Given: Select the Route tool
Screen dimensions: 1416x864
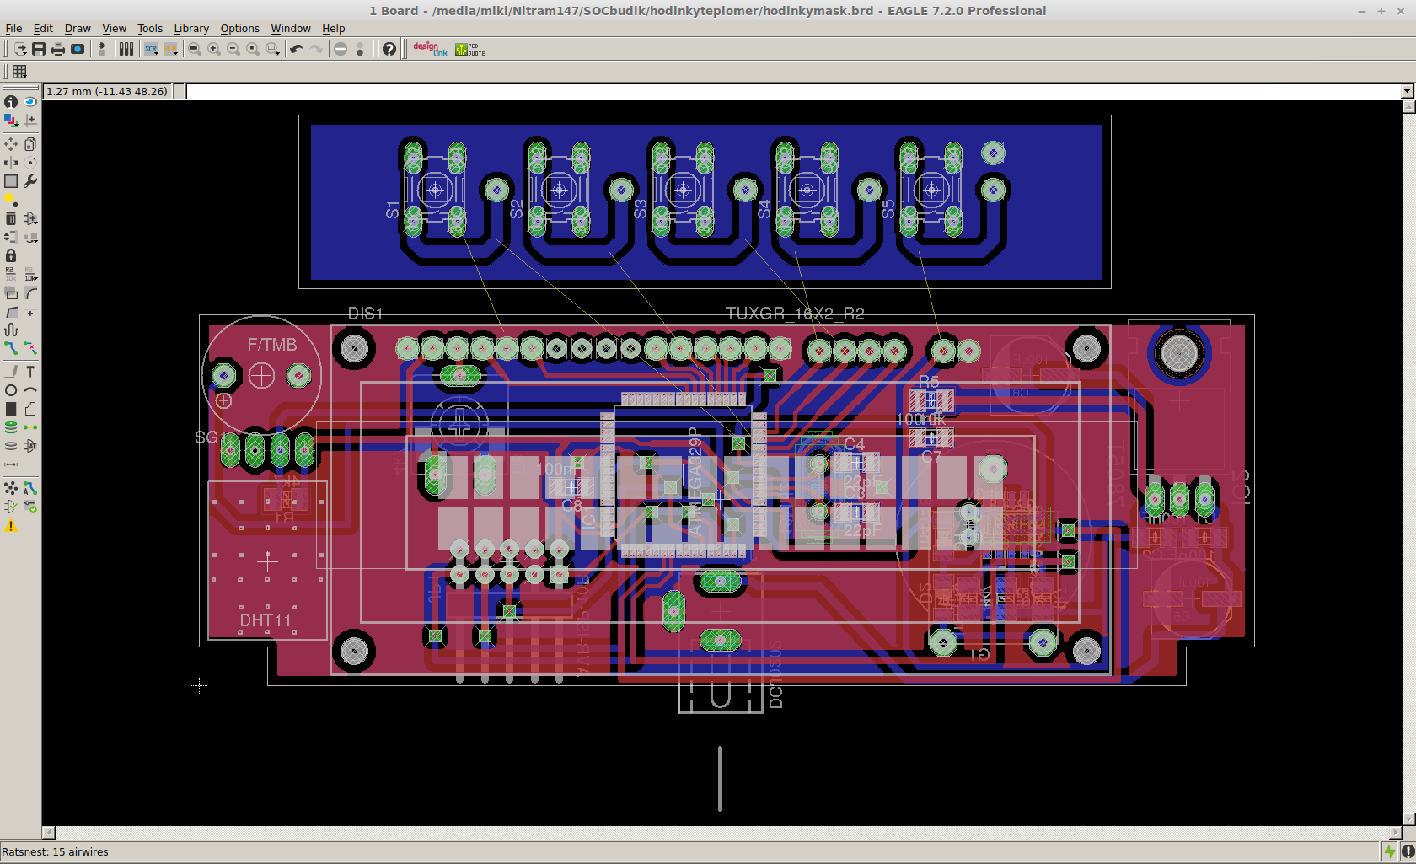Looking at the screenshot, I should (11, 348).
